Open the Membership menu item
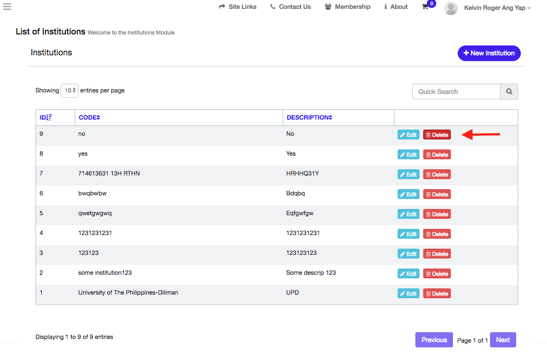This screenshot has width=547, height=362. [347, 7]
